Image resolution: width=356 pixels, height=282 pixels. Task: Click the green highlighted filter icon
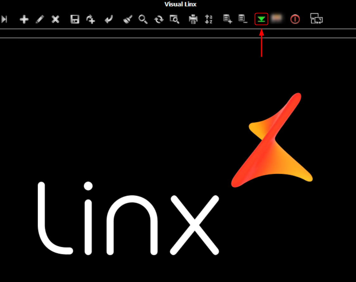pyautogui.click(x=262, y=19)
